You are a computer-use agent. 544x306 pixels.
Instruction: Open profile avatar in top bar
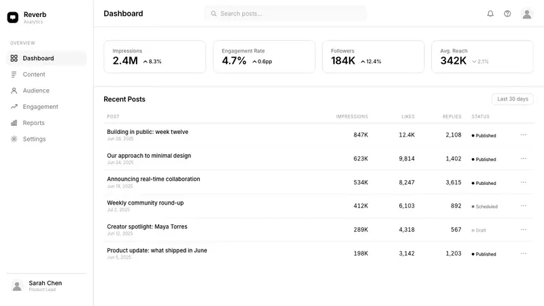click(x=526, y=14)
